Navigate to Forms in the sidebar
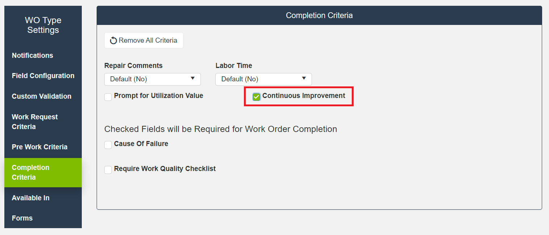Viewport: 549px width, 235px height. [22, 218]
